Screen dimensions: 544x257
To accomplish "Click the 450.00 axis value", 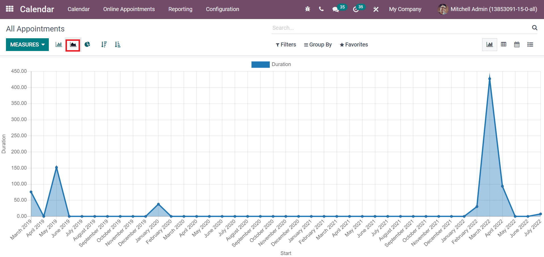I will click(19, 71).
